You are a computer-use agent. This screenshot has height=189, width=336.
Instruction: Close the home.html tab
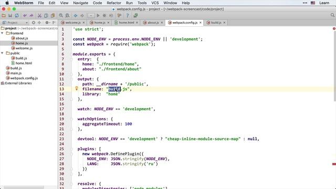pos(136,23)
